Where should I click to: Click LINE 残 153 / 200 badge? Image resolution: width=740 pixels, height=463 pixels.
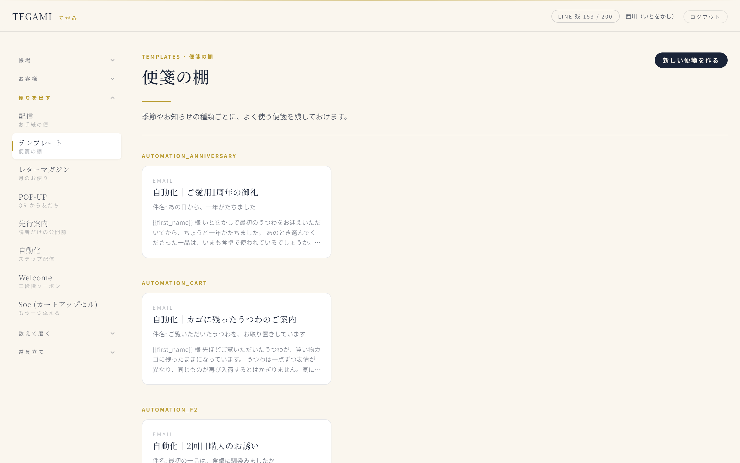tap(585, 16)
